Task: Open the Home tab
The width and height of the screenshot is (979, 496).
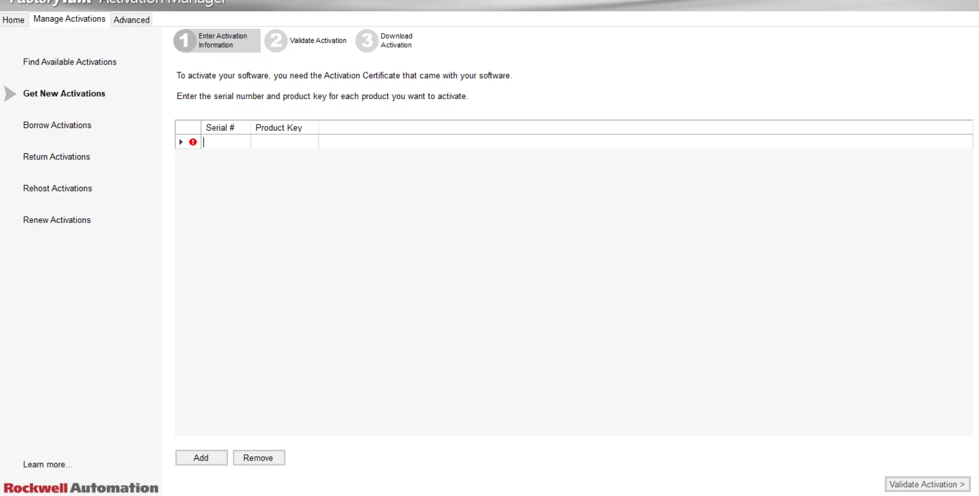Action: (13, 20)
